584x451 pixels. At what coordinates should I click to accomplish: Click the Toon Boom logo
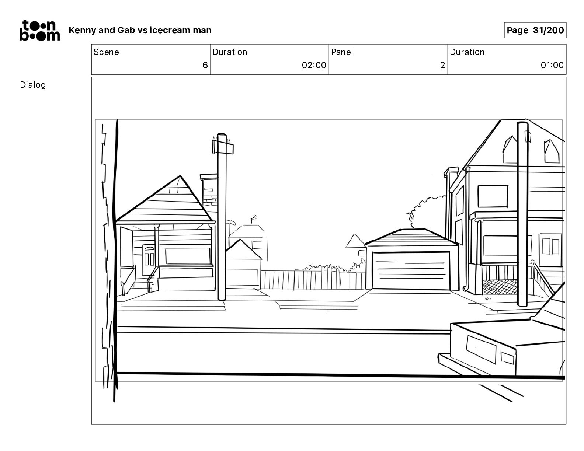(x=40, y=30)
